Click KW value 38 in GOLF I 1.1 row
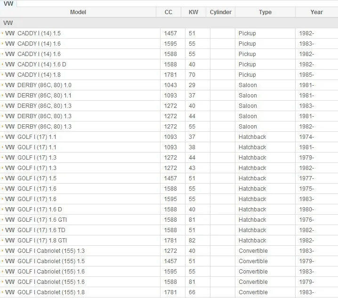The height and width of the screenshot is (298, 338). click(x=192, y=147)
